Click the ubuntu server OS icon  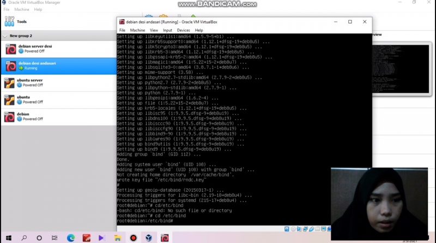(9, 83)
